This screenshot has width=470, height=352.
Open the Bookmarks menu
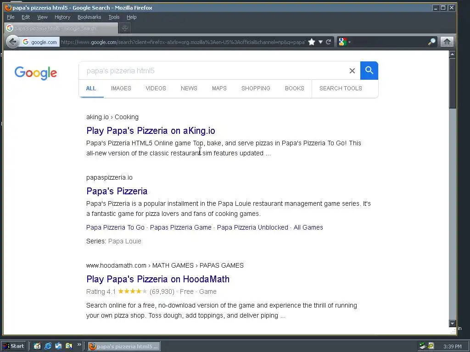click(x=90, y=17)
